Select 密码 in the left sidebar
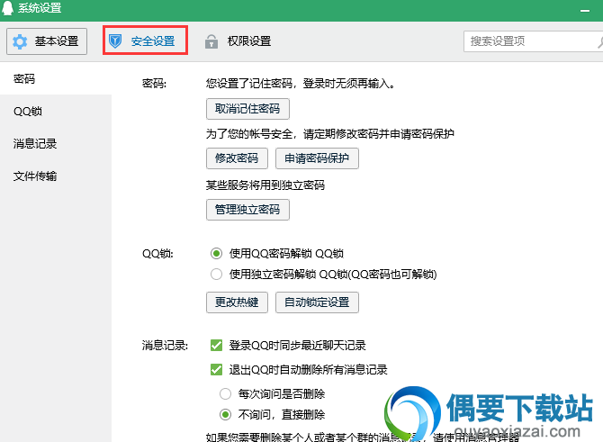This screenshot has width=603, height=442. [x=56, y=78]
